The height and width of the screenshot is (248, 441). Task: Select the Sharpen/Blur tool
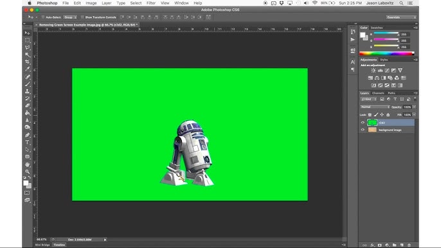(x=27, y=120)
